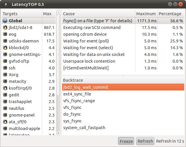Viewport: 186px width, 147px height.
Task: Click the penguin icon beside ksoftirqd/0
Action: 5,88
